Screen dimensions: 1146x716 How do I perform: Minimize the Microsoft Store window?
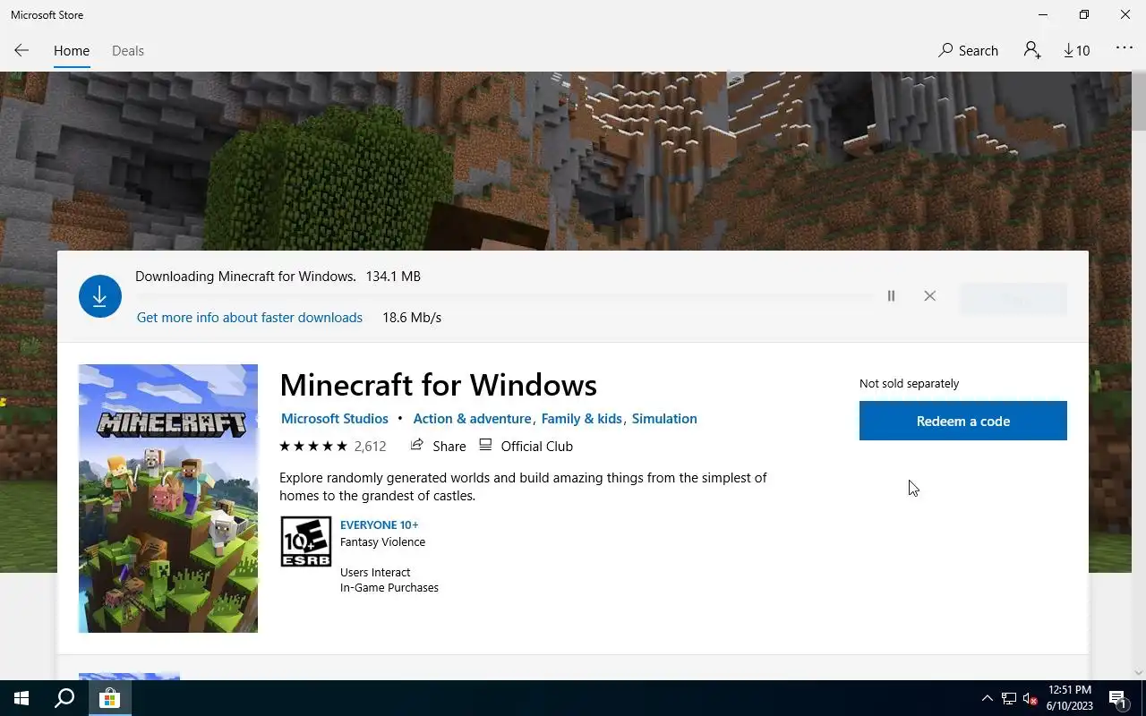pos(1043,14)
